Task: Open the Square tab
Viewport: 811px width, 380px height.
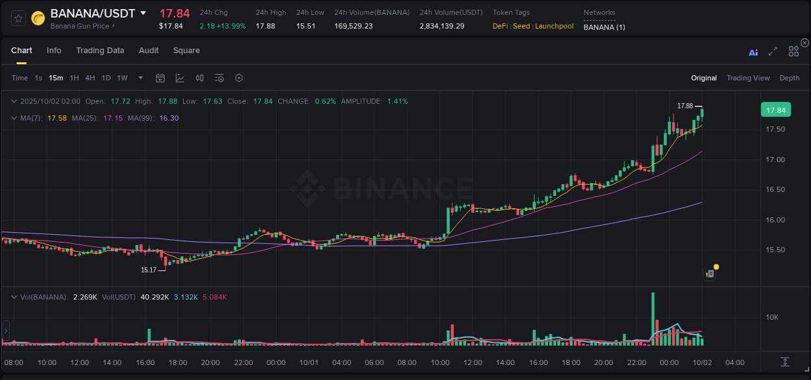Action: coord(186,50)
